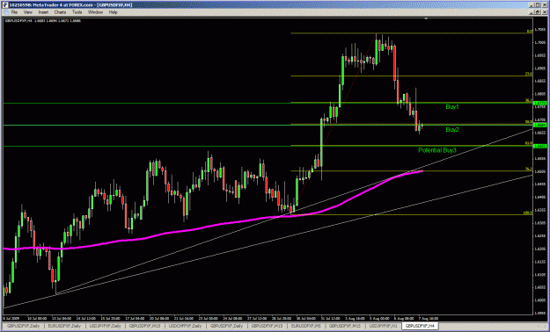This screenshot has height=332, width=550.
Task: Restore the inner chart window
Action: tap(538, 12)
